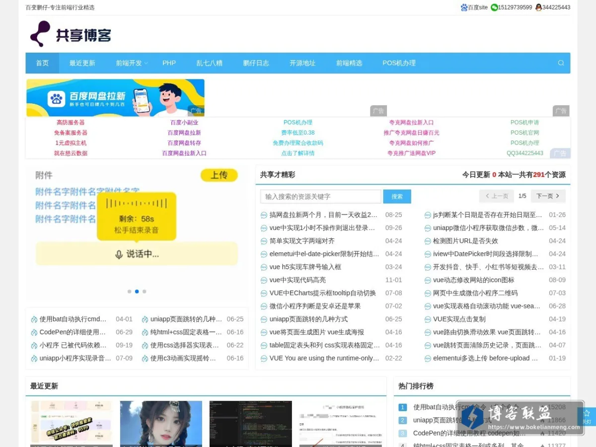This screenshot has height=447, width=596.
Task: Expand the 前端开发 dropdown menu
Action: point(132,63)
